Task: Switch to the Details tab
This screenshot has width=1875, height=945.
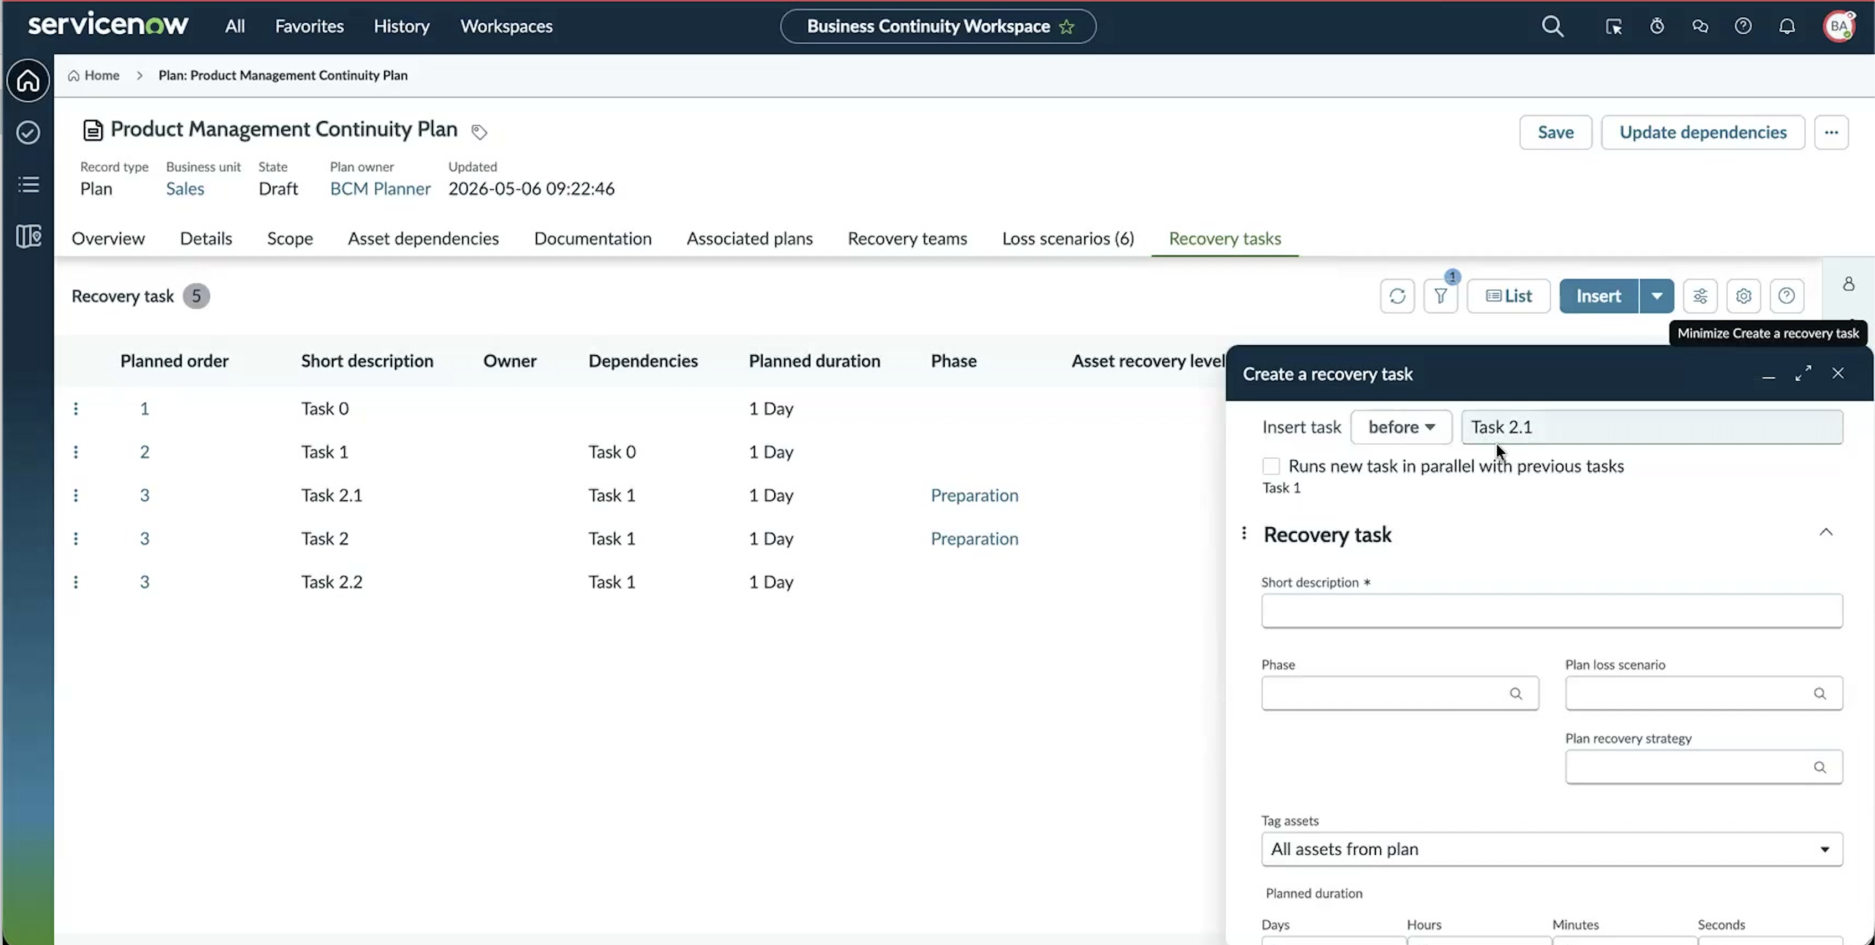Action: pos(206,238)
